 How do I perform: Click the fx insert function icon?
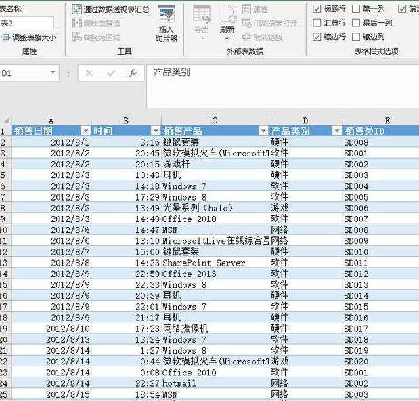(x=133, y=72)
